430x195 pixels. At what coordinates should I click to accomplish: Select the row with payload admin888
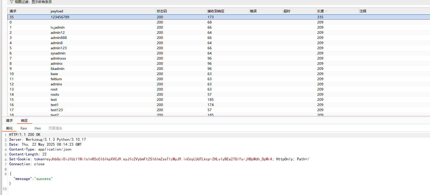219,38
